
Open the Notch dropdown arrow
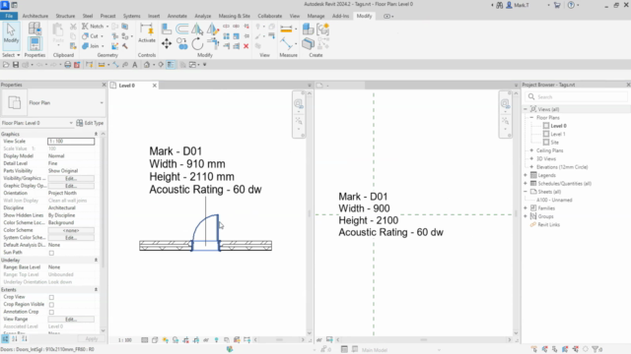coord(107,27)
